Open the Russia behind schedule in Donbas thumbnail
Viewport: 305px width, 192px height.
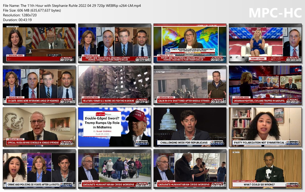click(39, 127)
